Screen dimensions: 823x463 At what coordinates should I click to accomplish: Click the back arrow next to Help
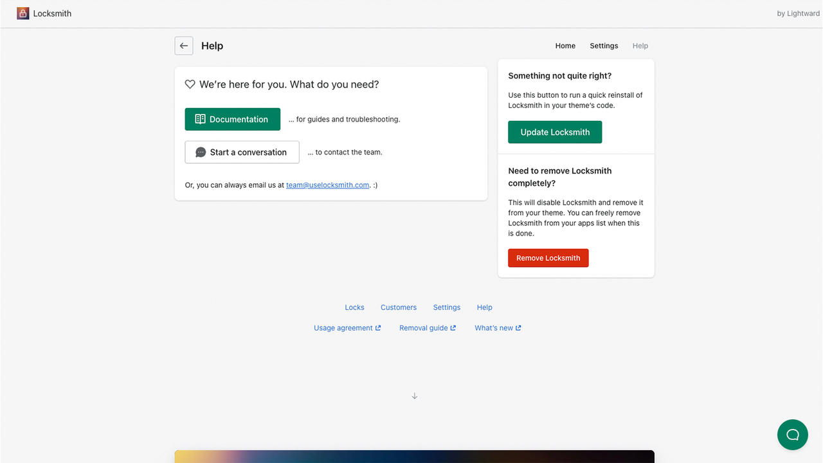tap(184, 46)
